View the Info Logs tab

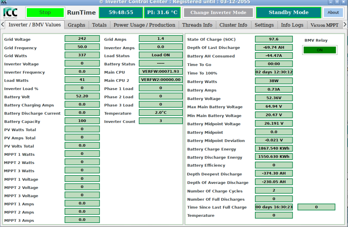pyautogui.click(x=292, y=25)
